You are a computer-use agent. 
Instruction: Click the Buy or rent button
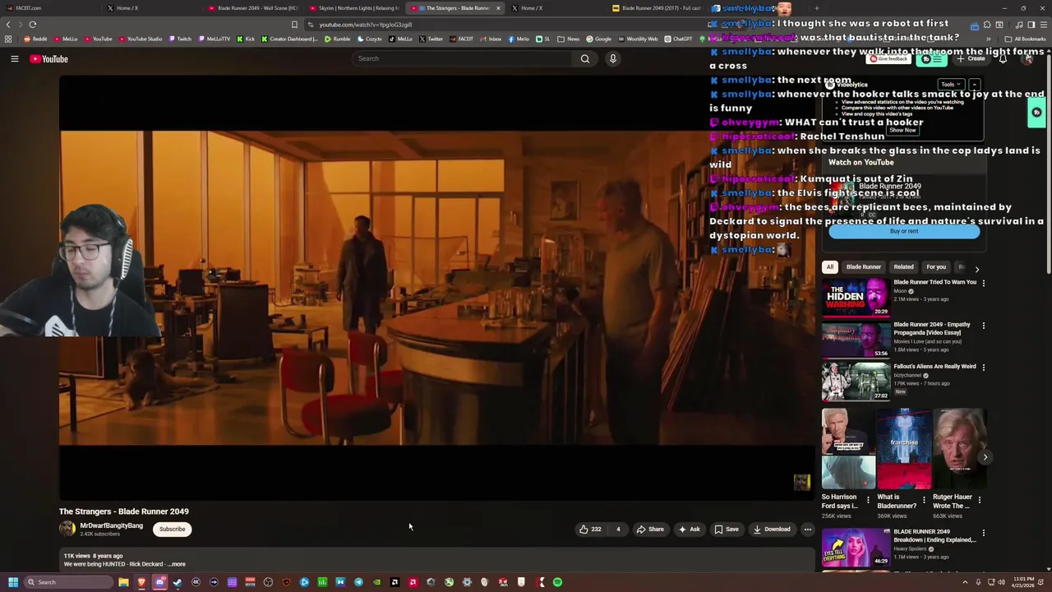[x=904, y=231]
